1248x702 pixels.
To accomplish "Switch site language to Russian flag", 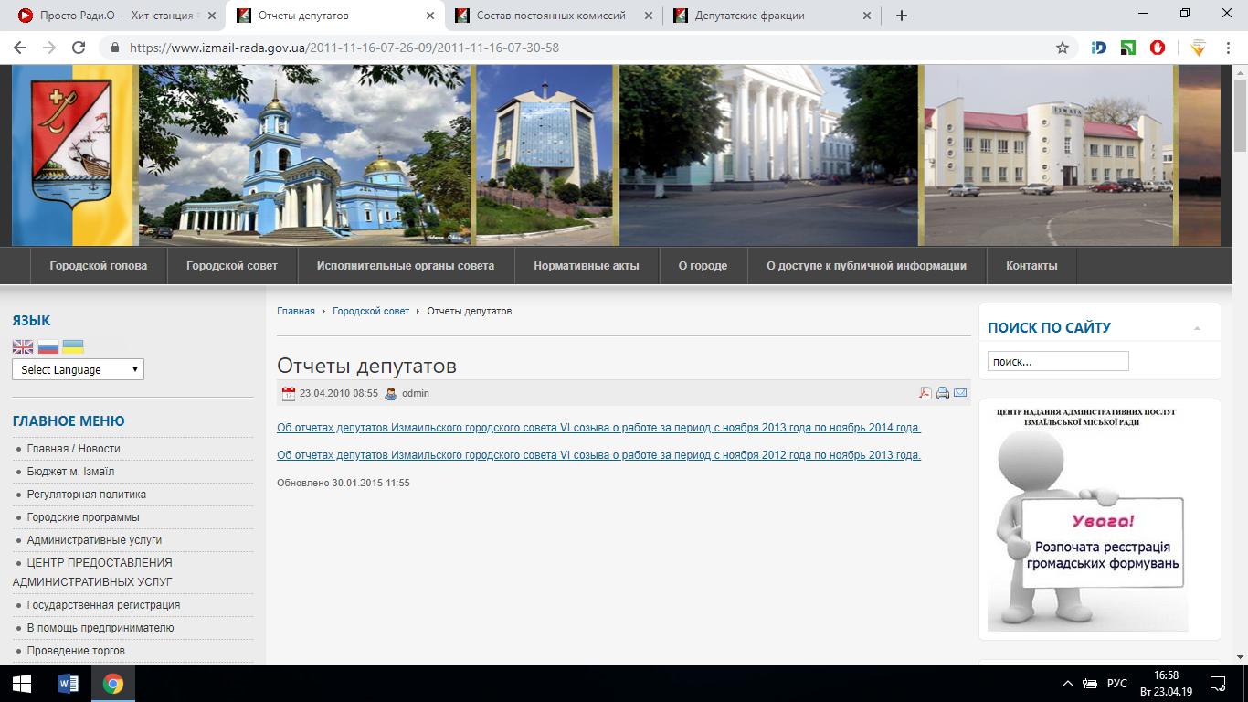I will [x=48, y=347].
